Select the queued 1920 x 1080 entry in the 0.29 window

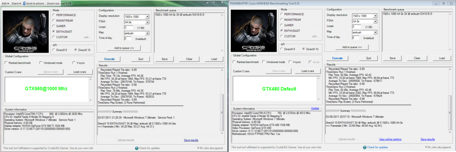(x=180, y=15)
